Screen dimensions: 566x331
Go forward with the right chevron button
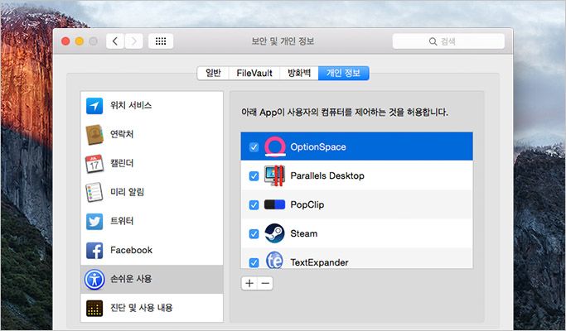pos(134,41)
